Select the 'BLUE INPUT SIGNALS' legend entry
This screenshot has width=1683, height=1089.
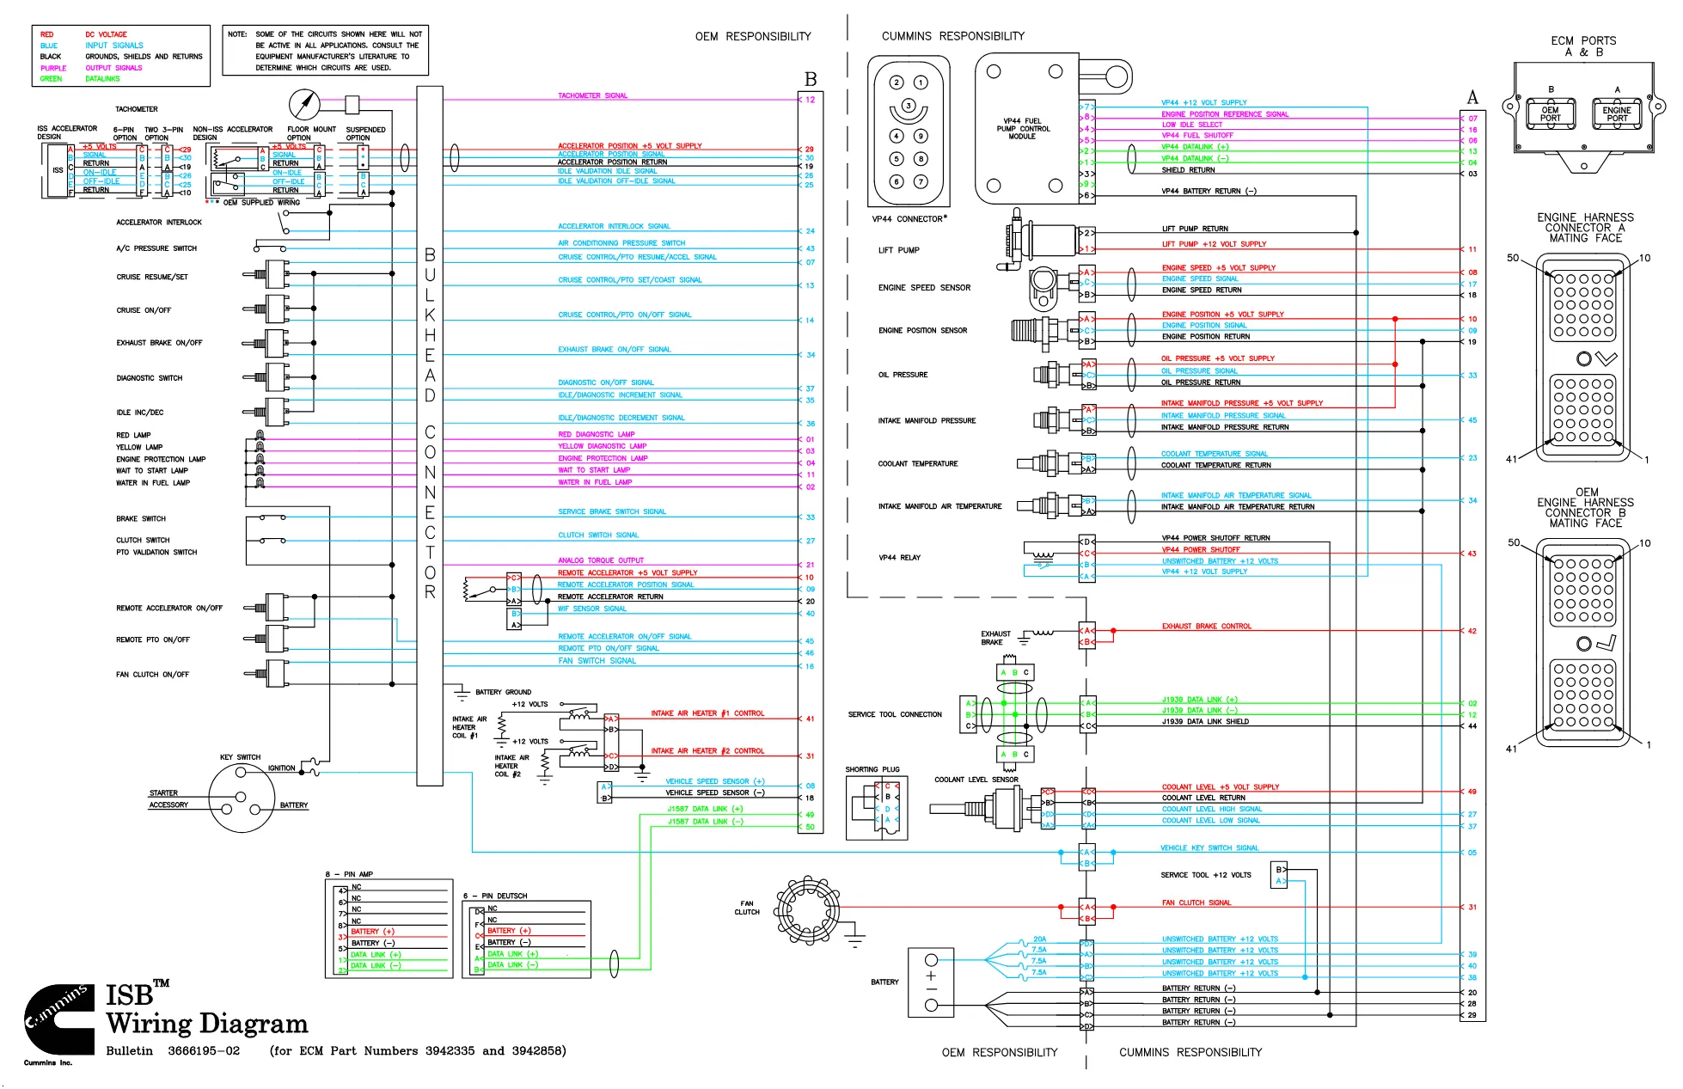tap(92, 46)
